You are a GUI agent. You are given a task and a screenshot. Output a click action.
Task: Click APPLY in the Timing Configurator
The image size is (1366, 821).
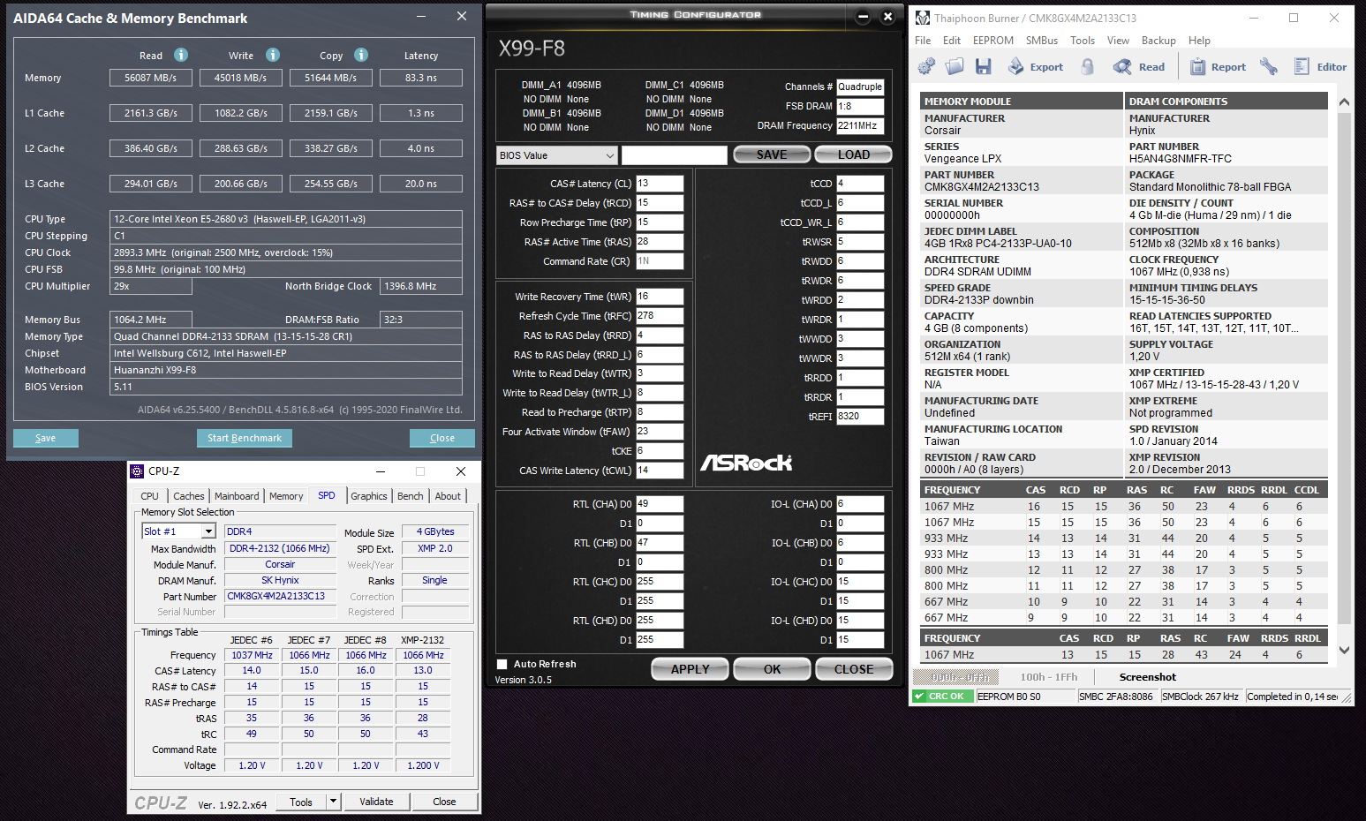[691, 669]
